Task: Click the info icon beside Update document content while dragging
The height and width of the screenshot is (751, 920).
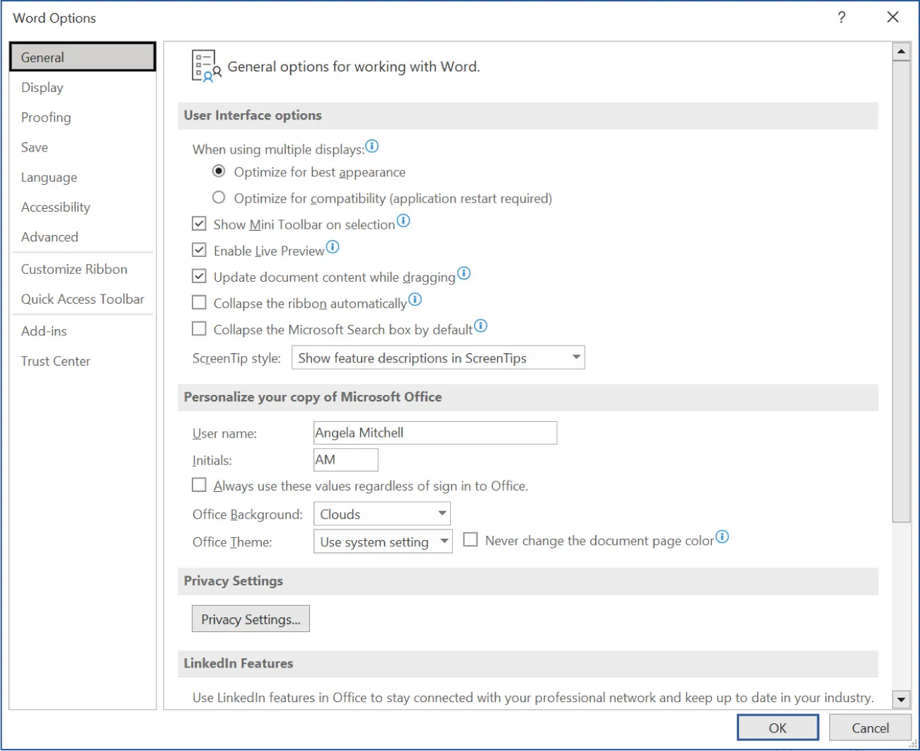Action: click(464, 273)
